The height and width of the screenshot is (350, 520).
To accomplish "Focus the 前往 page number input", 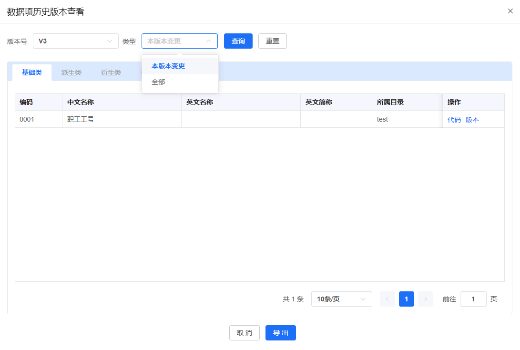I will 473,299.
